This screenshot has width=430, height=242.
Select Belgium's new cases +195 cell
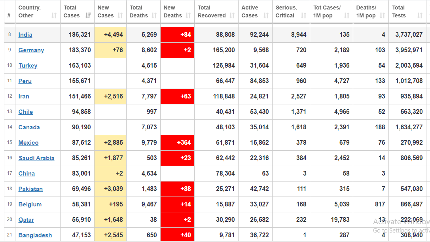[x=110, y=204]
